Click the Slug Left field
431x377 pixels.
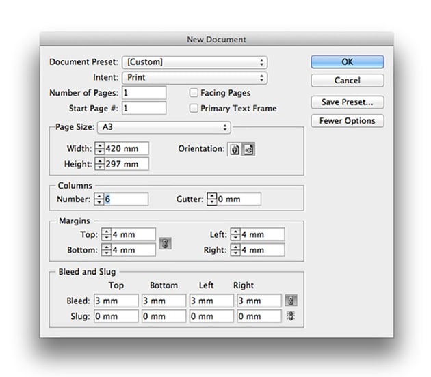tap(211, 316)
